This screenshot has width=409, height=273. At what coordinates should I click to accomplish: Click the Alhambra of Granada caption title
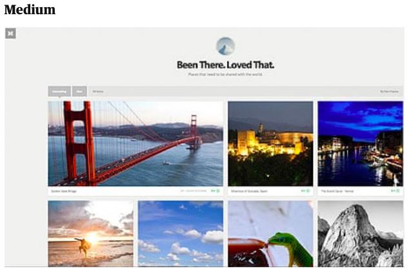tap(249, 191)
